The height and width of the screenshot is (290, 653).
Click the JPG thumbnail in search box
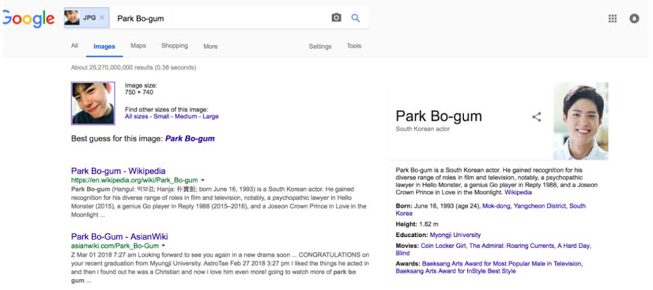pyautogui.click(x=71, y=18)
